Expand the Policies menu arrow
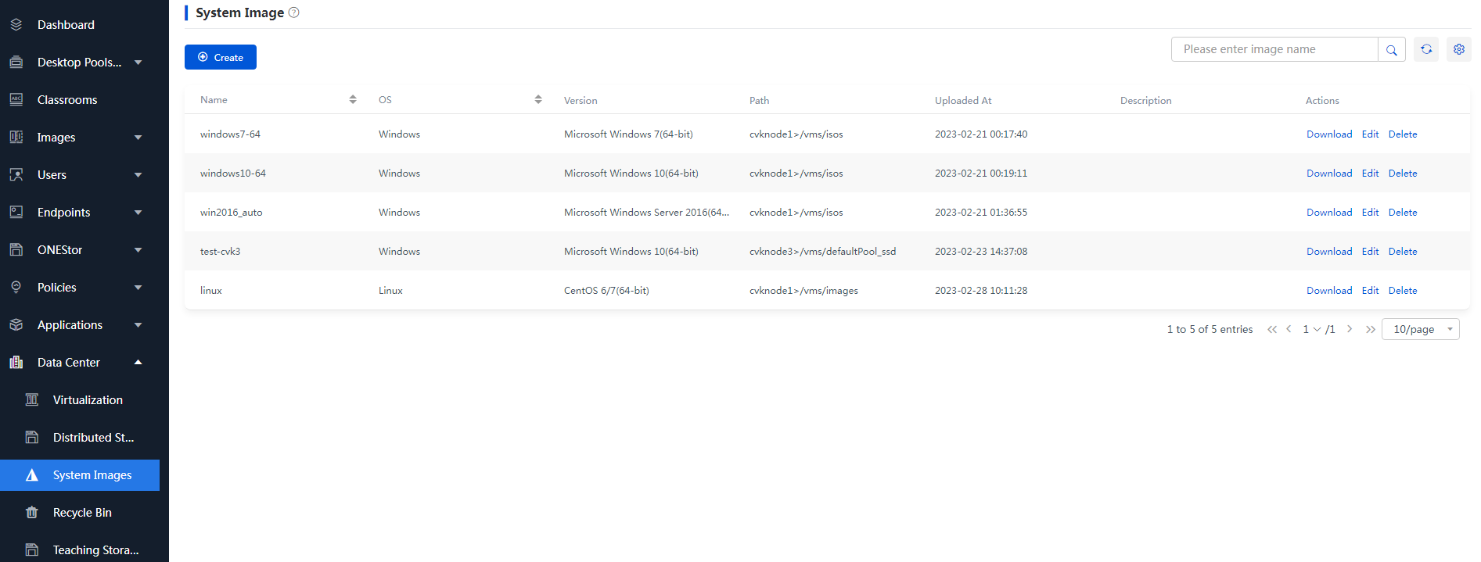The width and height of the screenshot is (1481, 562). 138,288
